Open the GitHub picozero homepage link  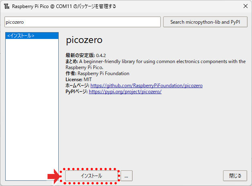[x=146, y=86]
